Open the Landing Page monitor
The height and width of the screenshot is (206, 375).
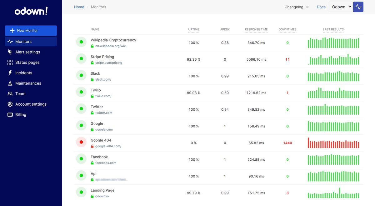click(102, 190)
